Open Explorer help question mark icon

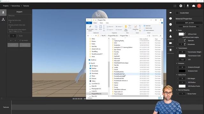[162, 23]
